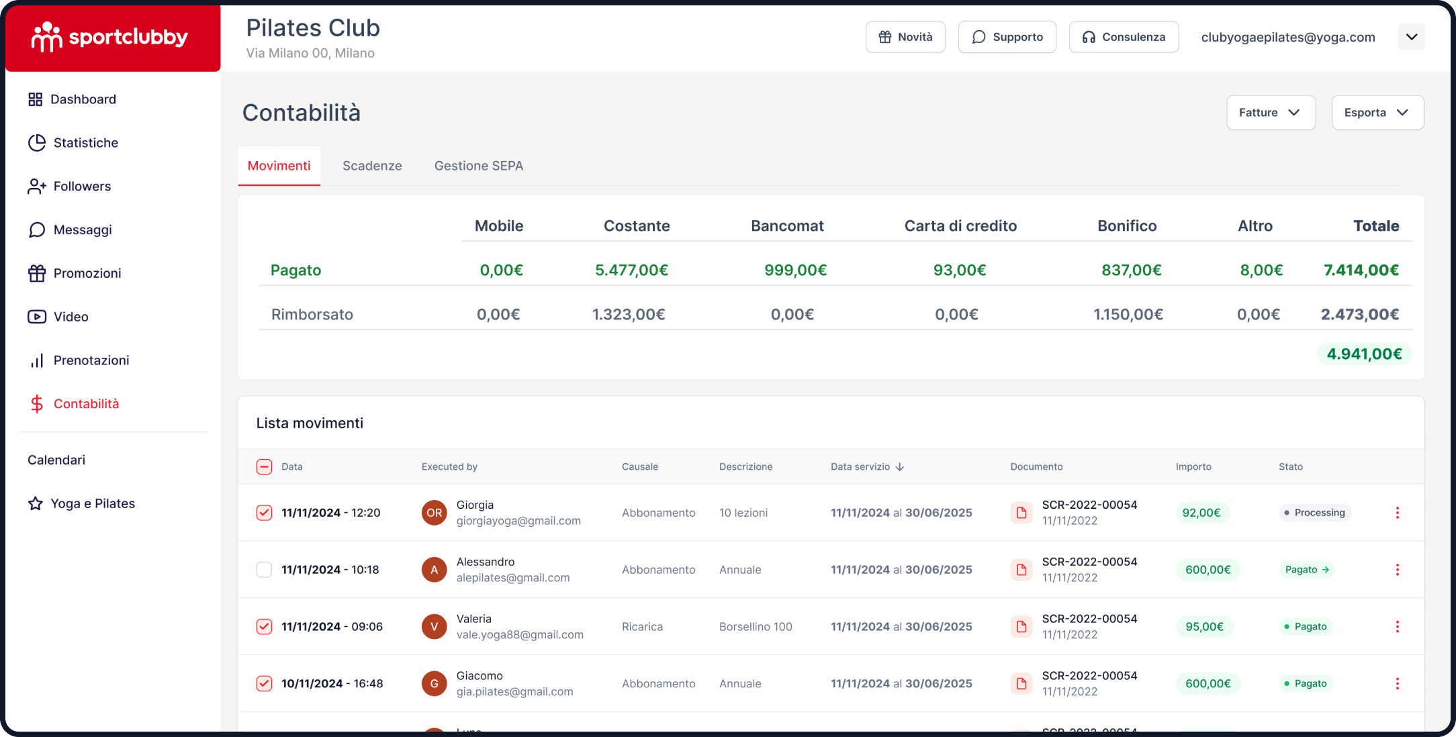
Task: Check Alessandro's movement row checkbox
Action: pyautogui.click(x=264, y=569)
